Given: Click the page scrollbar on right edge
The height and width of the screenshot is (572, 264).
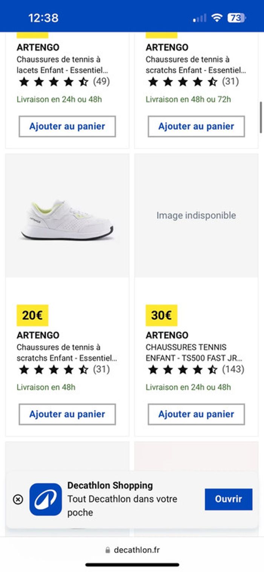Looking at the screenshot, I should 261,117.
